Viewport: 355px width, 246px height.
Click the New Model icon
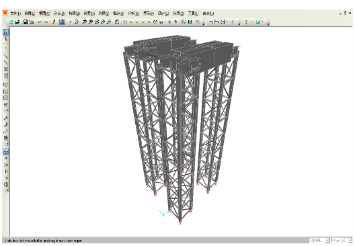tap(11, 22)
